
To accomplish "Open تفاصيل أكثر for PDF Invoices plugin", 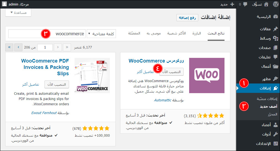I will (x=31, y=85).
